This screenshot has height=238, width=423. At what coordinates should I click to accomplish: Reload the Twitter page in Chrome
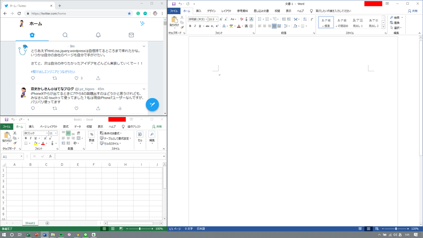click(x=20, y=13)
